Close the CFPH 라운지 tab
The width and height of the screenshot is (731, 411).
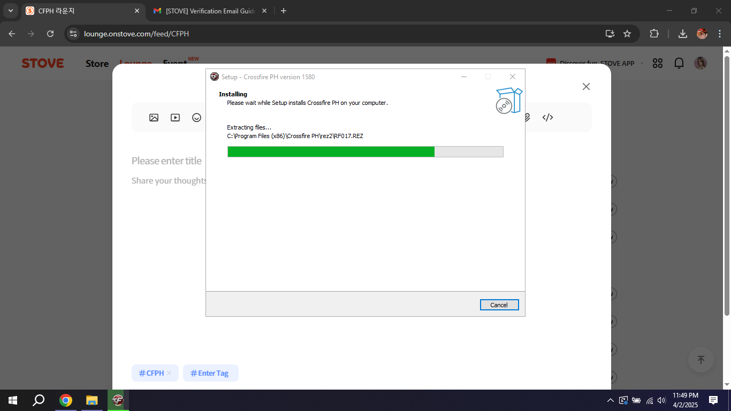tap(136, 11)
